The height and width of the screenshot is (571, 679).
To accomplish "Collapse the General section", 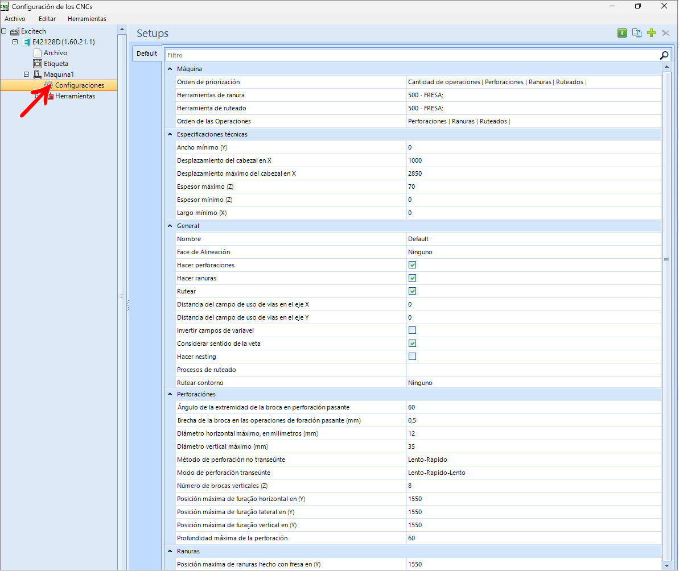I will click(170, 226).
